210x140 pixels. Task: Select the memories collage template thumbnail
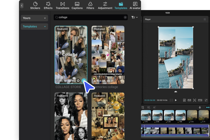(108, 54)
